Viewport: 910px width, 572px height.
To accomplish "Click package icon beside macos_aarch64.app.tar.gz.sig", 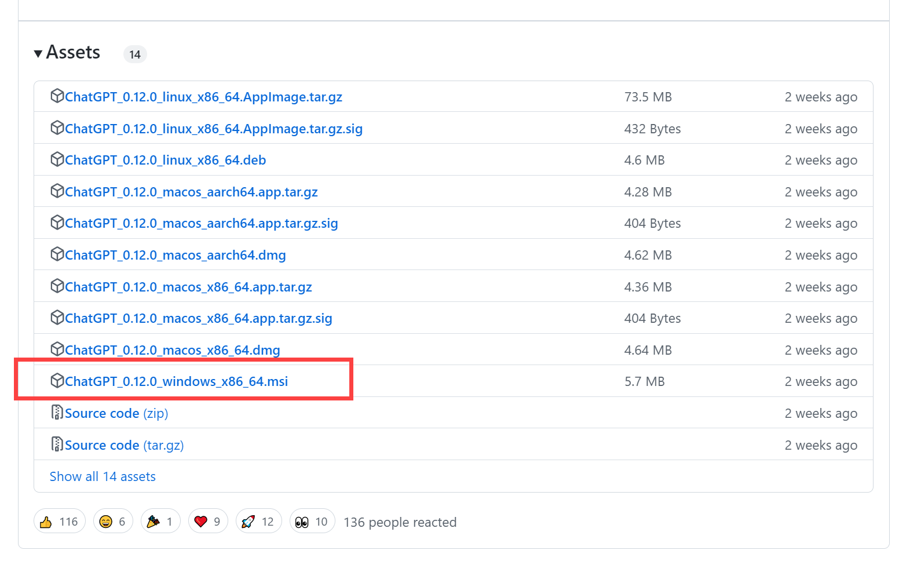I will tap(57, 222).
